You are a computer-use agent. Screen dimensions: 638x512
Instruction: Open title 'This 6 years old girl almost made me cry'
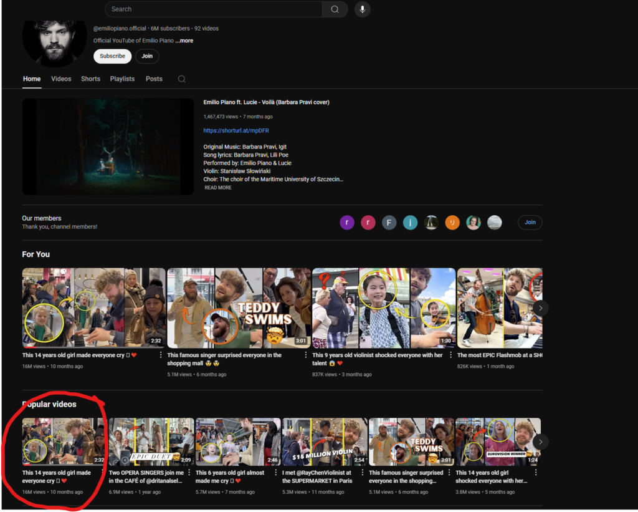point(230,476)
